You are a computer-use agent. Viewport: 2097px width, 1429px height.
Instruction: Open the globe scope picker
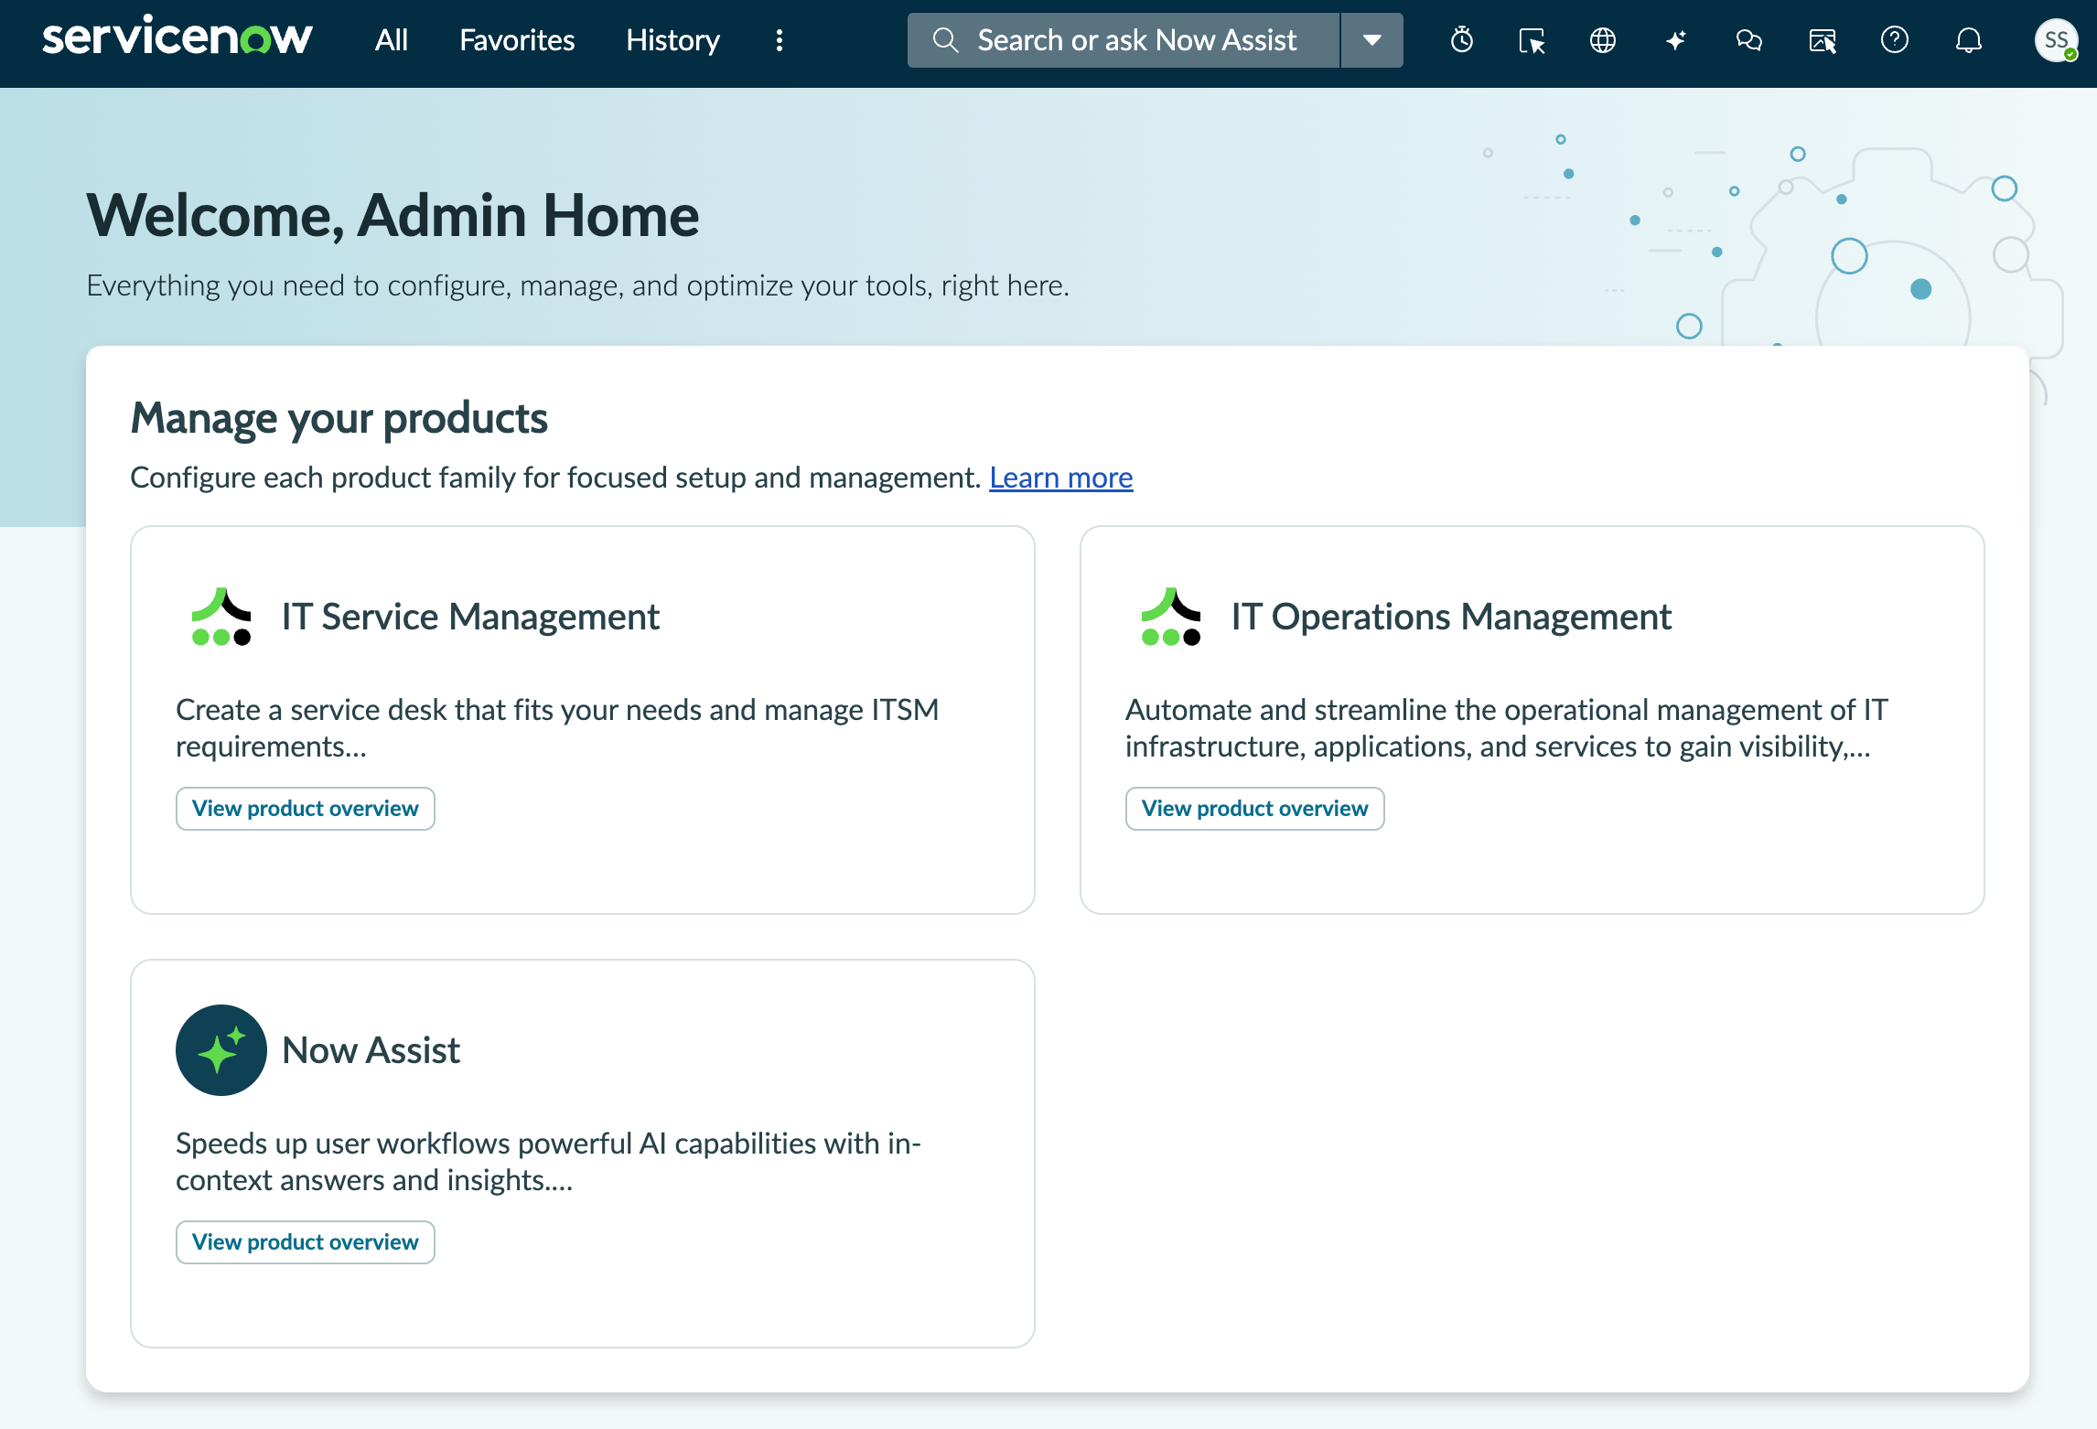pos(1602,40)
